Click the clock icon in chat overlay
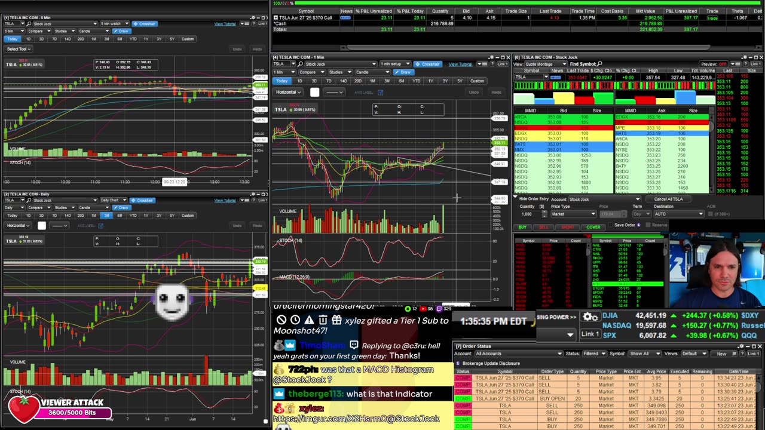This screenshot has width=765, height=430. point(295,321)
